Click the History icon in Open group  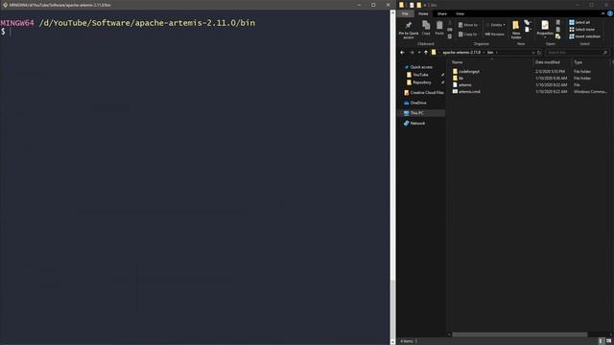pos(558,36)
